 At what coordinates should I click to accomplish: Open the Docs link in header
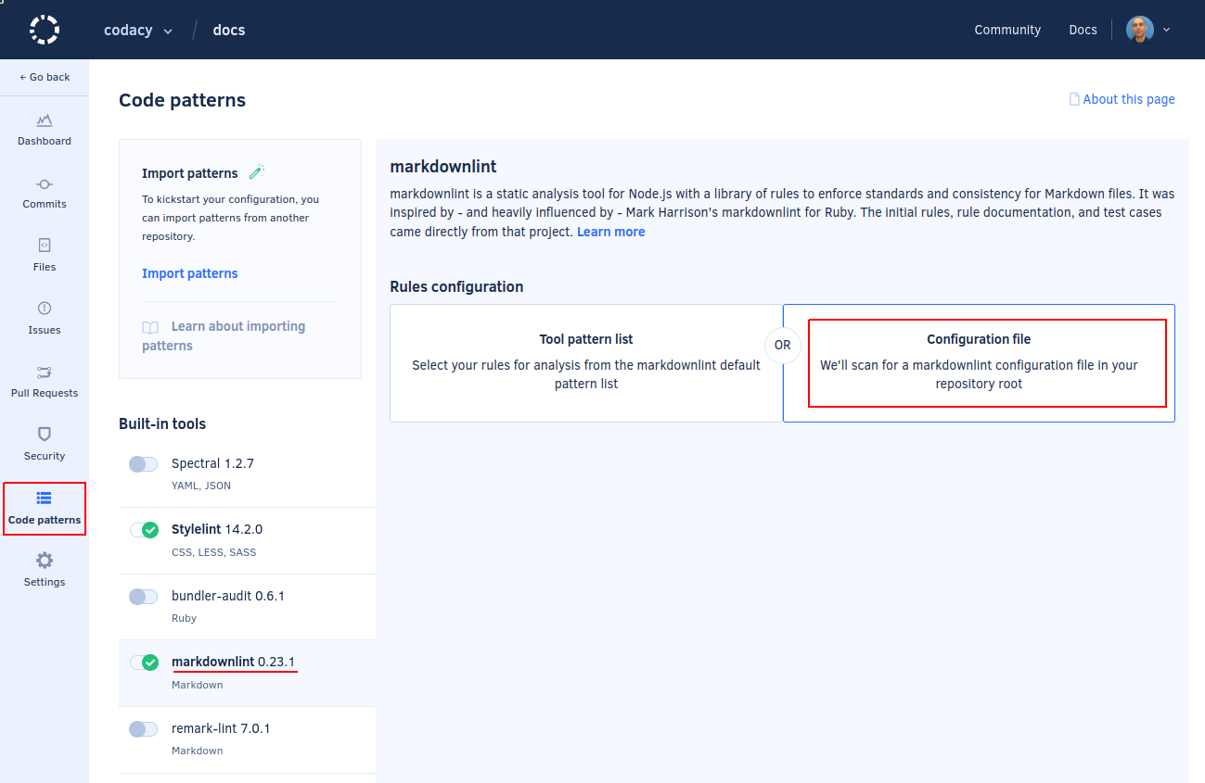[1083, 30]
